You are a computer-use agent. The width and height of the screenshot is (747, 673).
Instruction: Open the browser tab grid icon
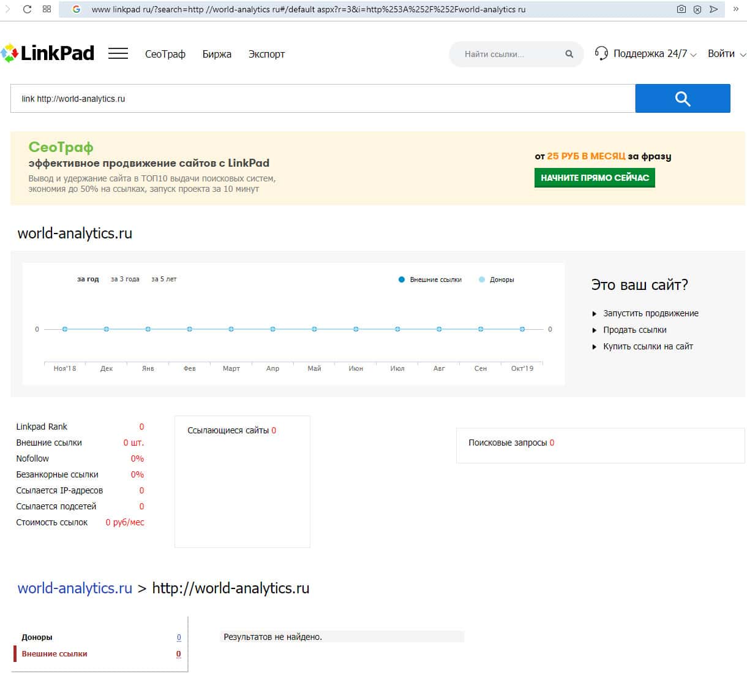(47, 9)
